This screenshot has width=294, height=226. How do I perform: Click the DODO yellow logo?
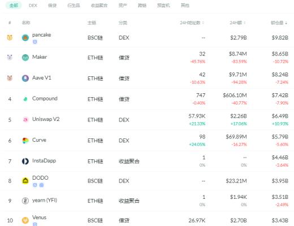click(25, 181)
